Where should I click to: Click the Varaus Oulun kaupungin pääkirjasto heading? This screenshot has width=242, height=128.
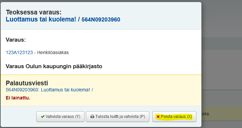[54, 67]
